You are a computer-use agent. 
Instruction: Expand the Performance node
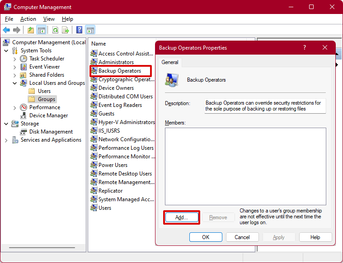tap(14, 108)
